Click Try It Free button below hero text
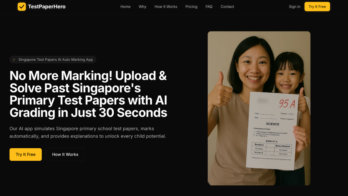Viewport: 348px width, 196px height. coord(26,154)
